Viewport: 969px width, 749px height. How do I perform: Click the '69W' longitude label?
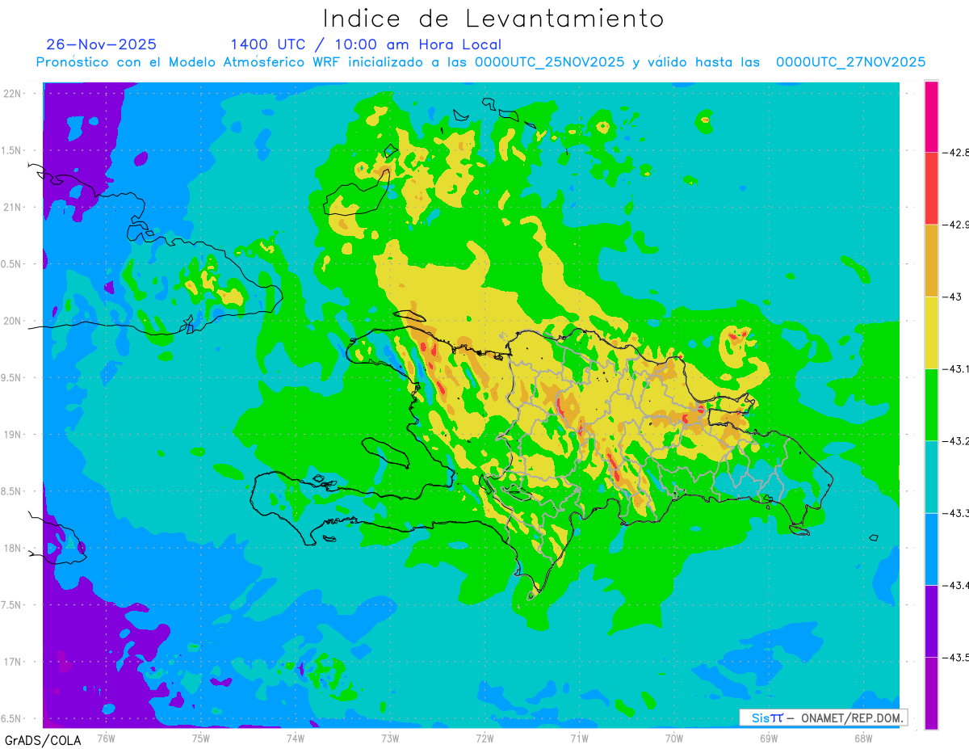click(x=769, y=738)
